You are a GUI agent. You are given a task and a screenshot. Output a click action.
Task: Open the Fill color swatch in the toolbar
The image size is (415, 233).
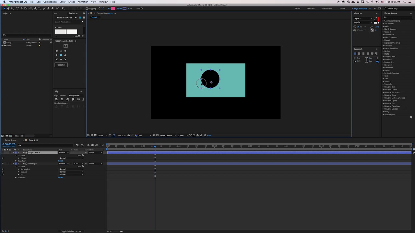(113, 8)
